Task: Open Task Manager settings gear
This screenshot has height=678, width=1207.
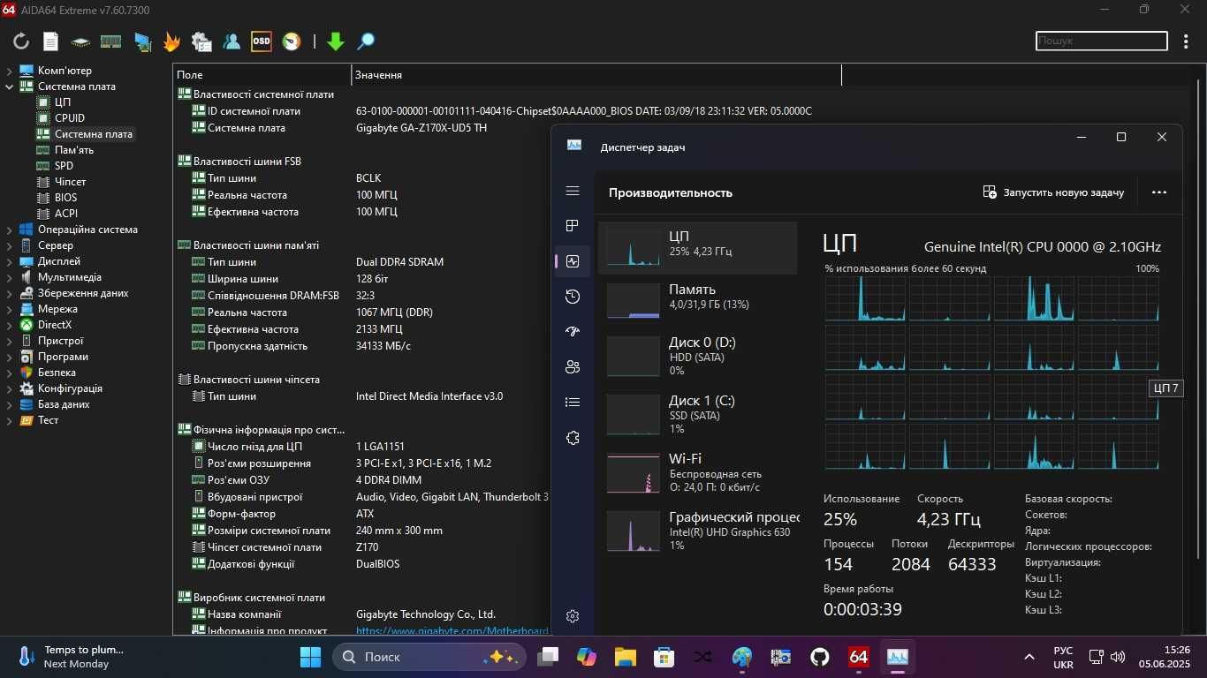Action: click(x=573, y=616)
